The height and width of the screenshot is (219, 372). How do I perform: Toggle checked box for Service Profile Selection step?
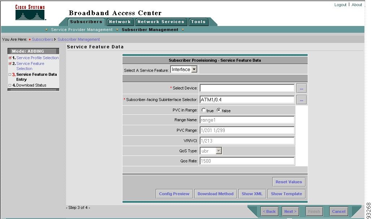[x=10, y=58]
